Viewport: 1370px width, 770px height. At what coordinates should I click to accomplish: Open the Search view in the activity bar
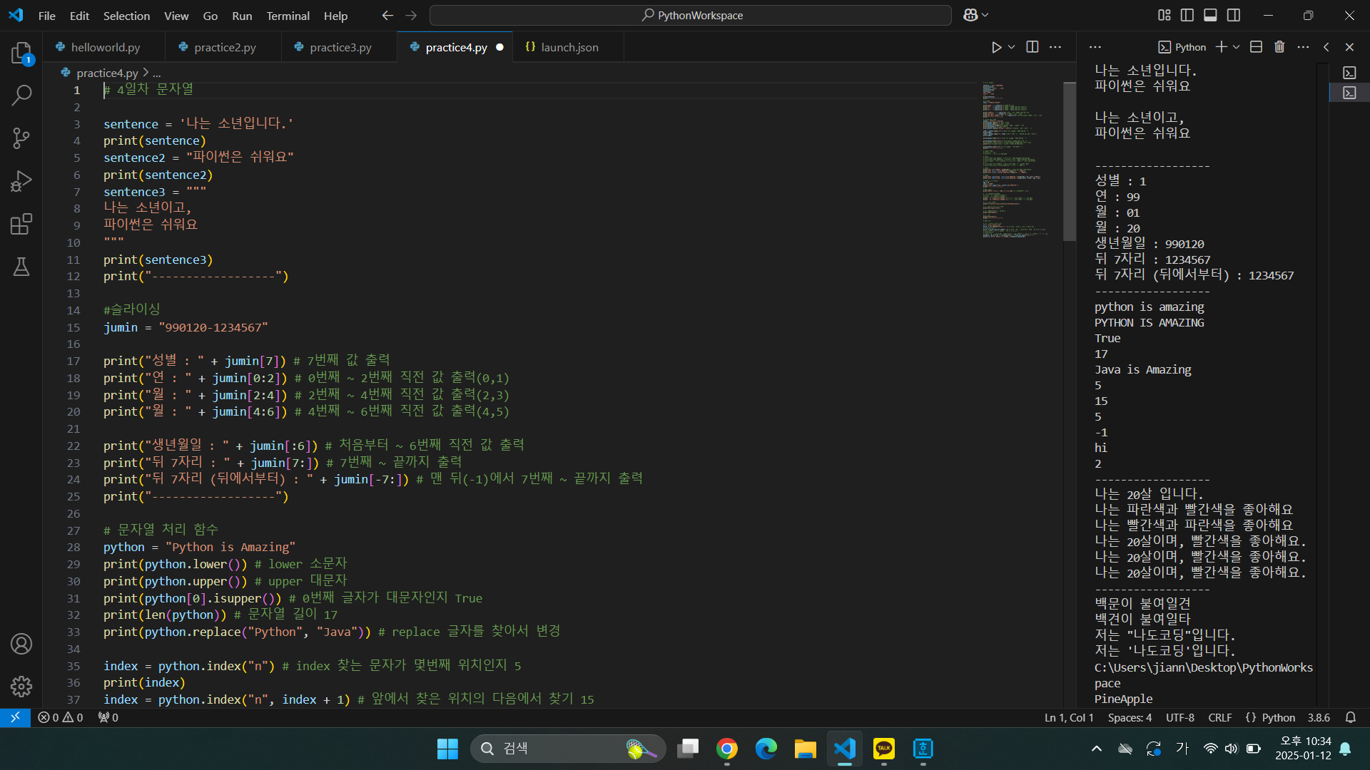(x=21, y=95)
